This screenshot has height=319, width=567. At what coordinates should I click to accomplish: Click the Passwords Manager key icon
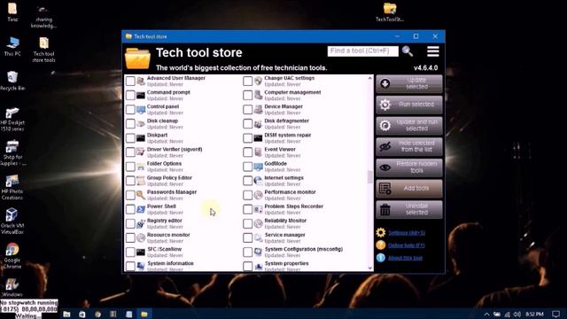click(141, 195)
